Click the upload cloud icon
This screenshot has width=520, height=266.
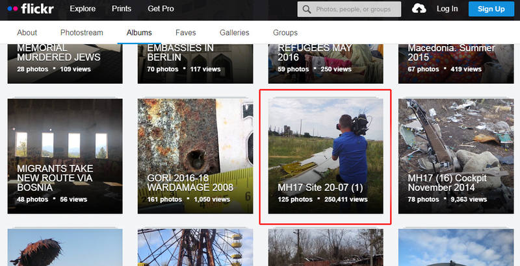tap(419, 9)
